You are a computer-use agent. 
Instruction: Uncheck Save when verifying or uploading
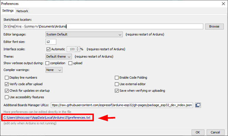click(117, 91)
